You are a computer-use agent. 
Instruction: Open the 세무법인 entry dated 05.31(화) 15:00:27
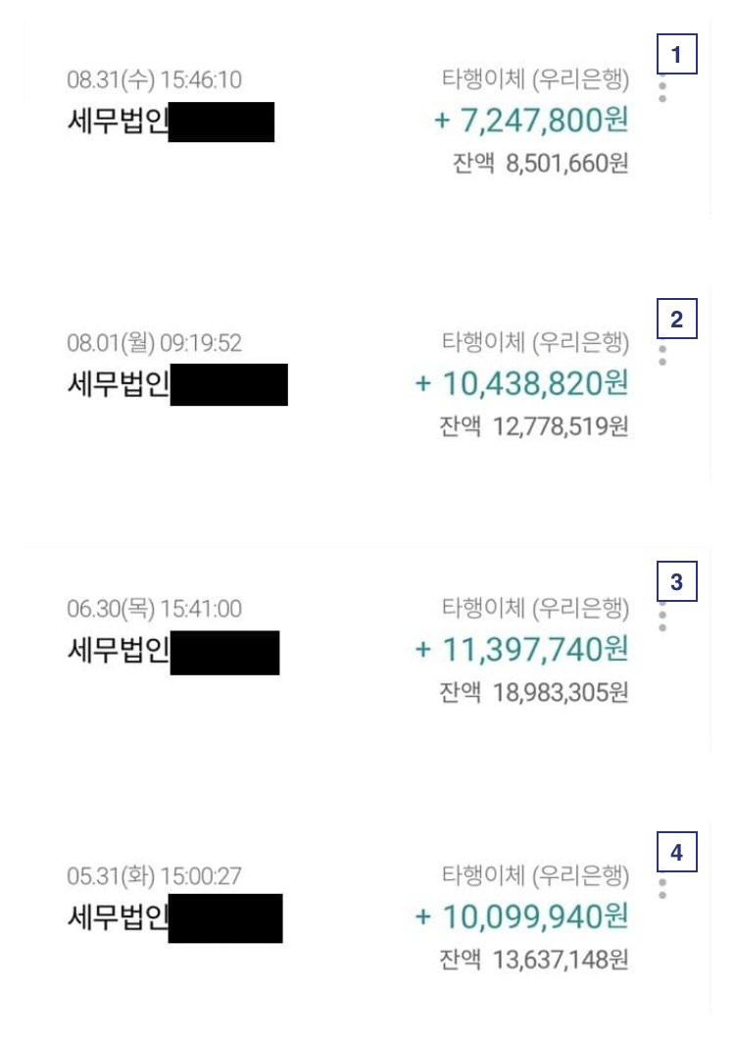click(118, 917)
